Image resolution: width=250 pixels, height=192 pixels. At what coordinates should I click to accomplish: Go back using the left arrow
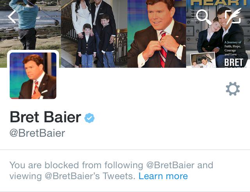pos(12,17)
